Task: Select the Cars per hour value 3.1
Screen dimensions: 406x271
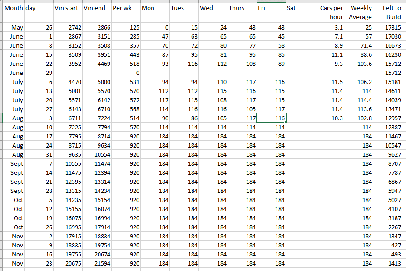Action: pyautogui.click(x=330, y=28)
